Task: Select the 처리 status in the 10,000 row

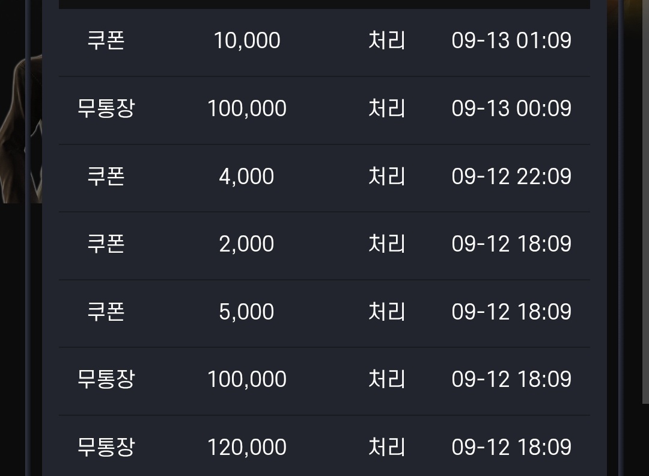Action: click(x=386, y=40)
